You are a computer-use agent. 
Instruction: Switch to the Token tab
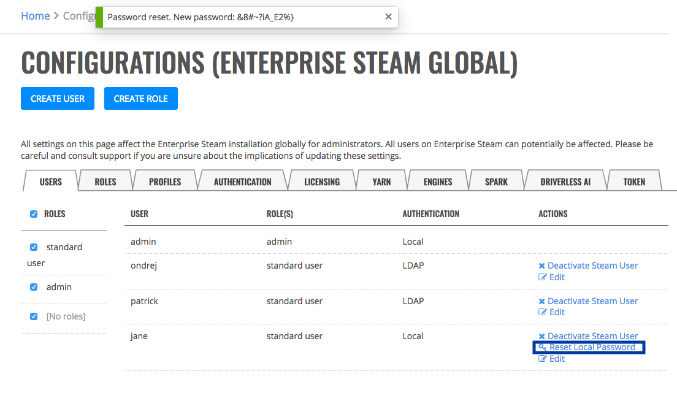click(634, 182)
